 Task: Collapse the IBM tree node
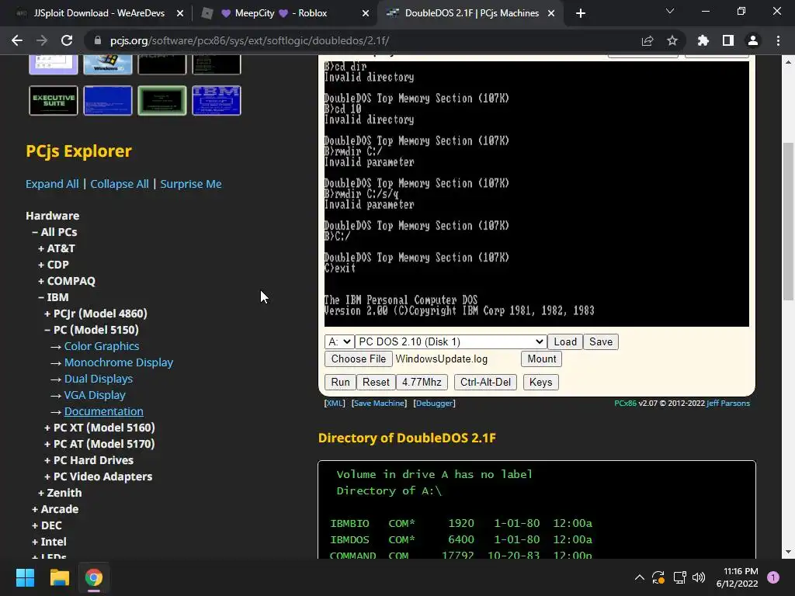tap(54, 297)
